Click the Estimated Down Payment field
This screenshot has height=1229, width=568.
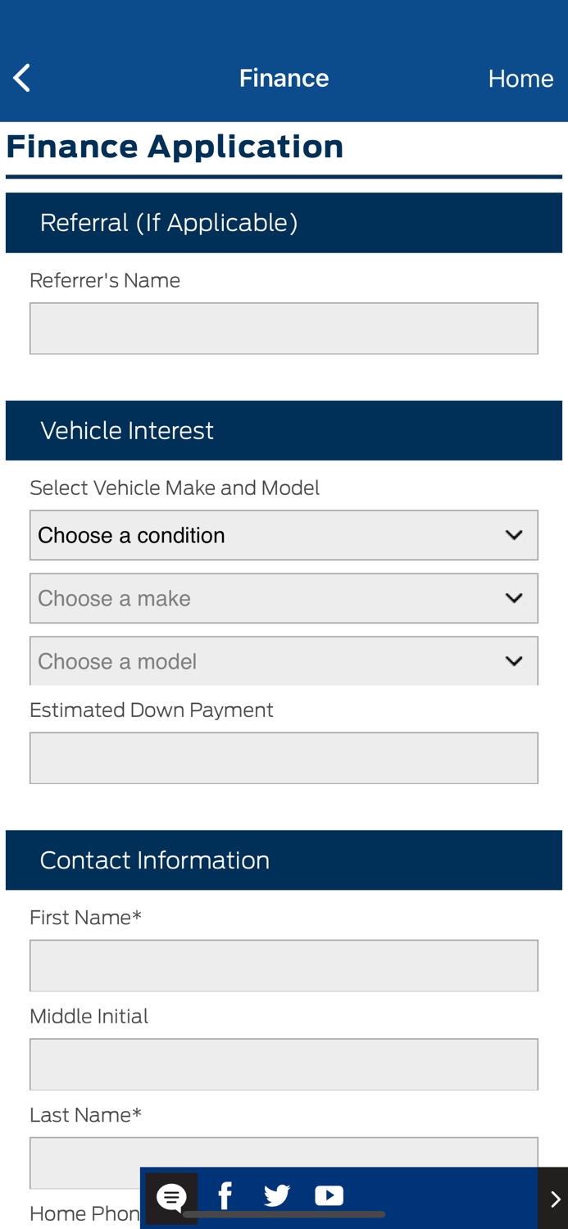pyautogui.click(x=284, y=755)
